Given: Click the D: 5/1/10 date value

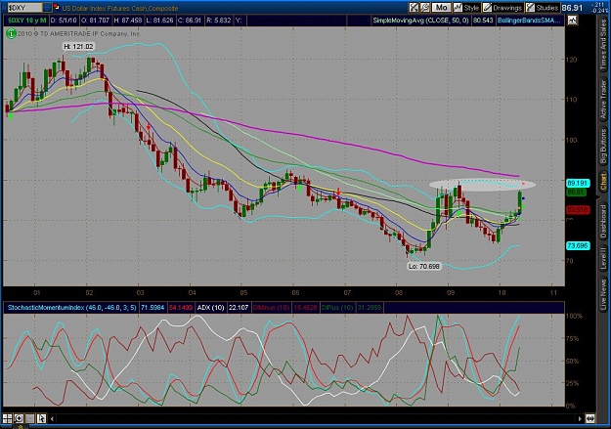Looking at the screenshot, I should click(x=64, y=21).
